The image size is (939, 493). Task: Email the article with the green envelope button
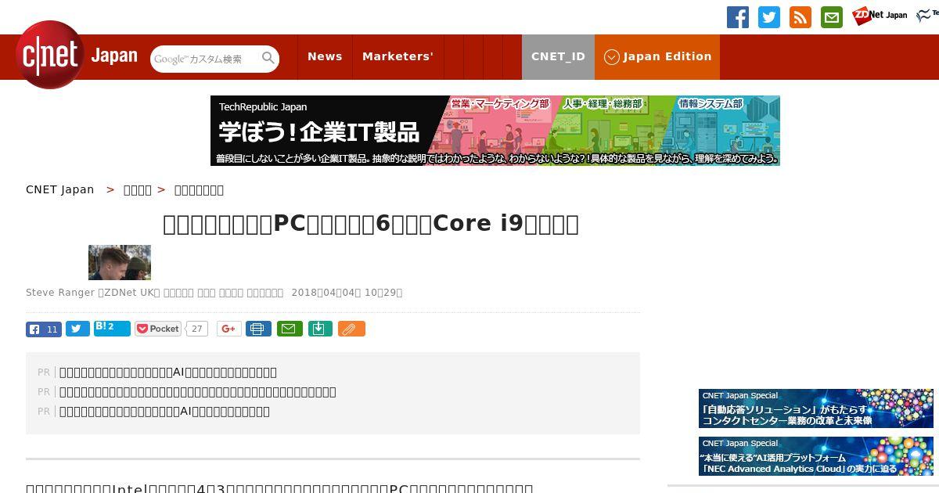pyautogui.click(x=289, y=329)
